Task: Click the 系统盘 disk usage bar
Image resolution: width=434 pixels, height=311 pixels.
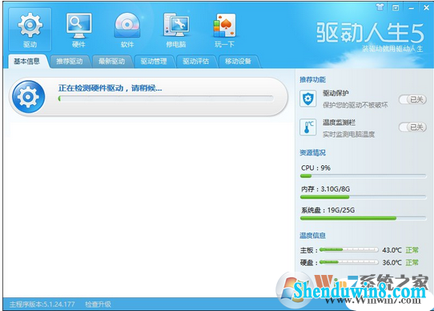Action: (364, 218)
